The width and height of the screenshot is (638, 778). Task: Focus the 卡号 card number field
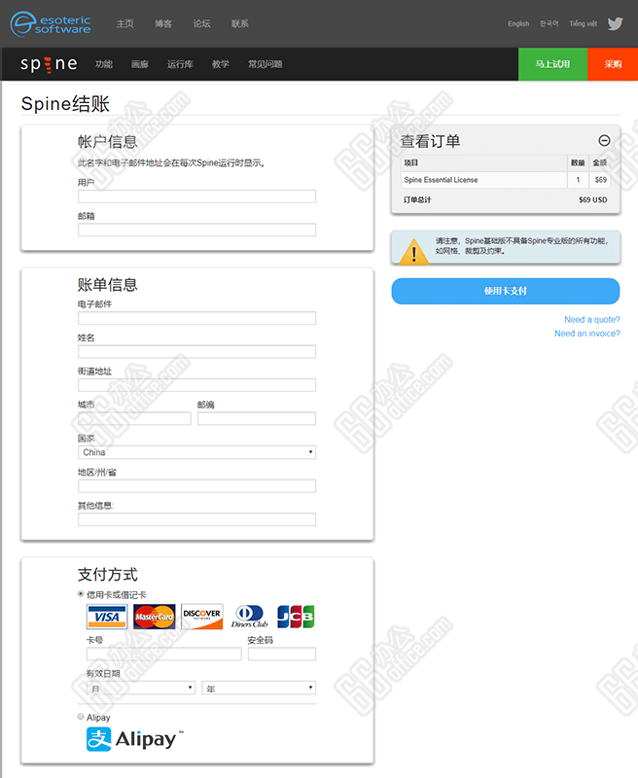click(x=164, y=654)
